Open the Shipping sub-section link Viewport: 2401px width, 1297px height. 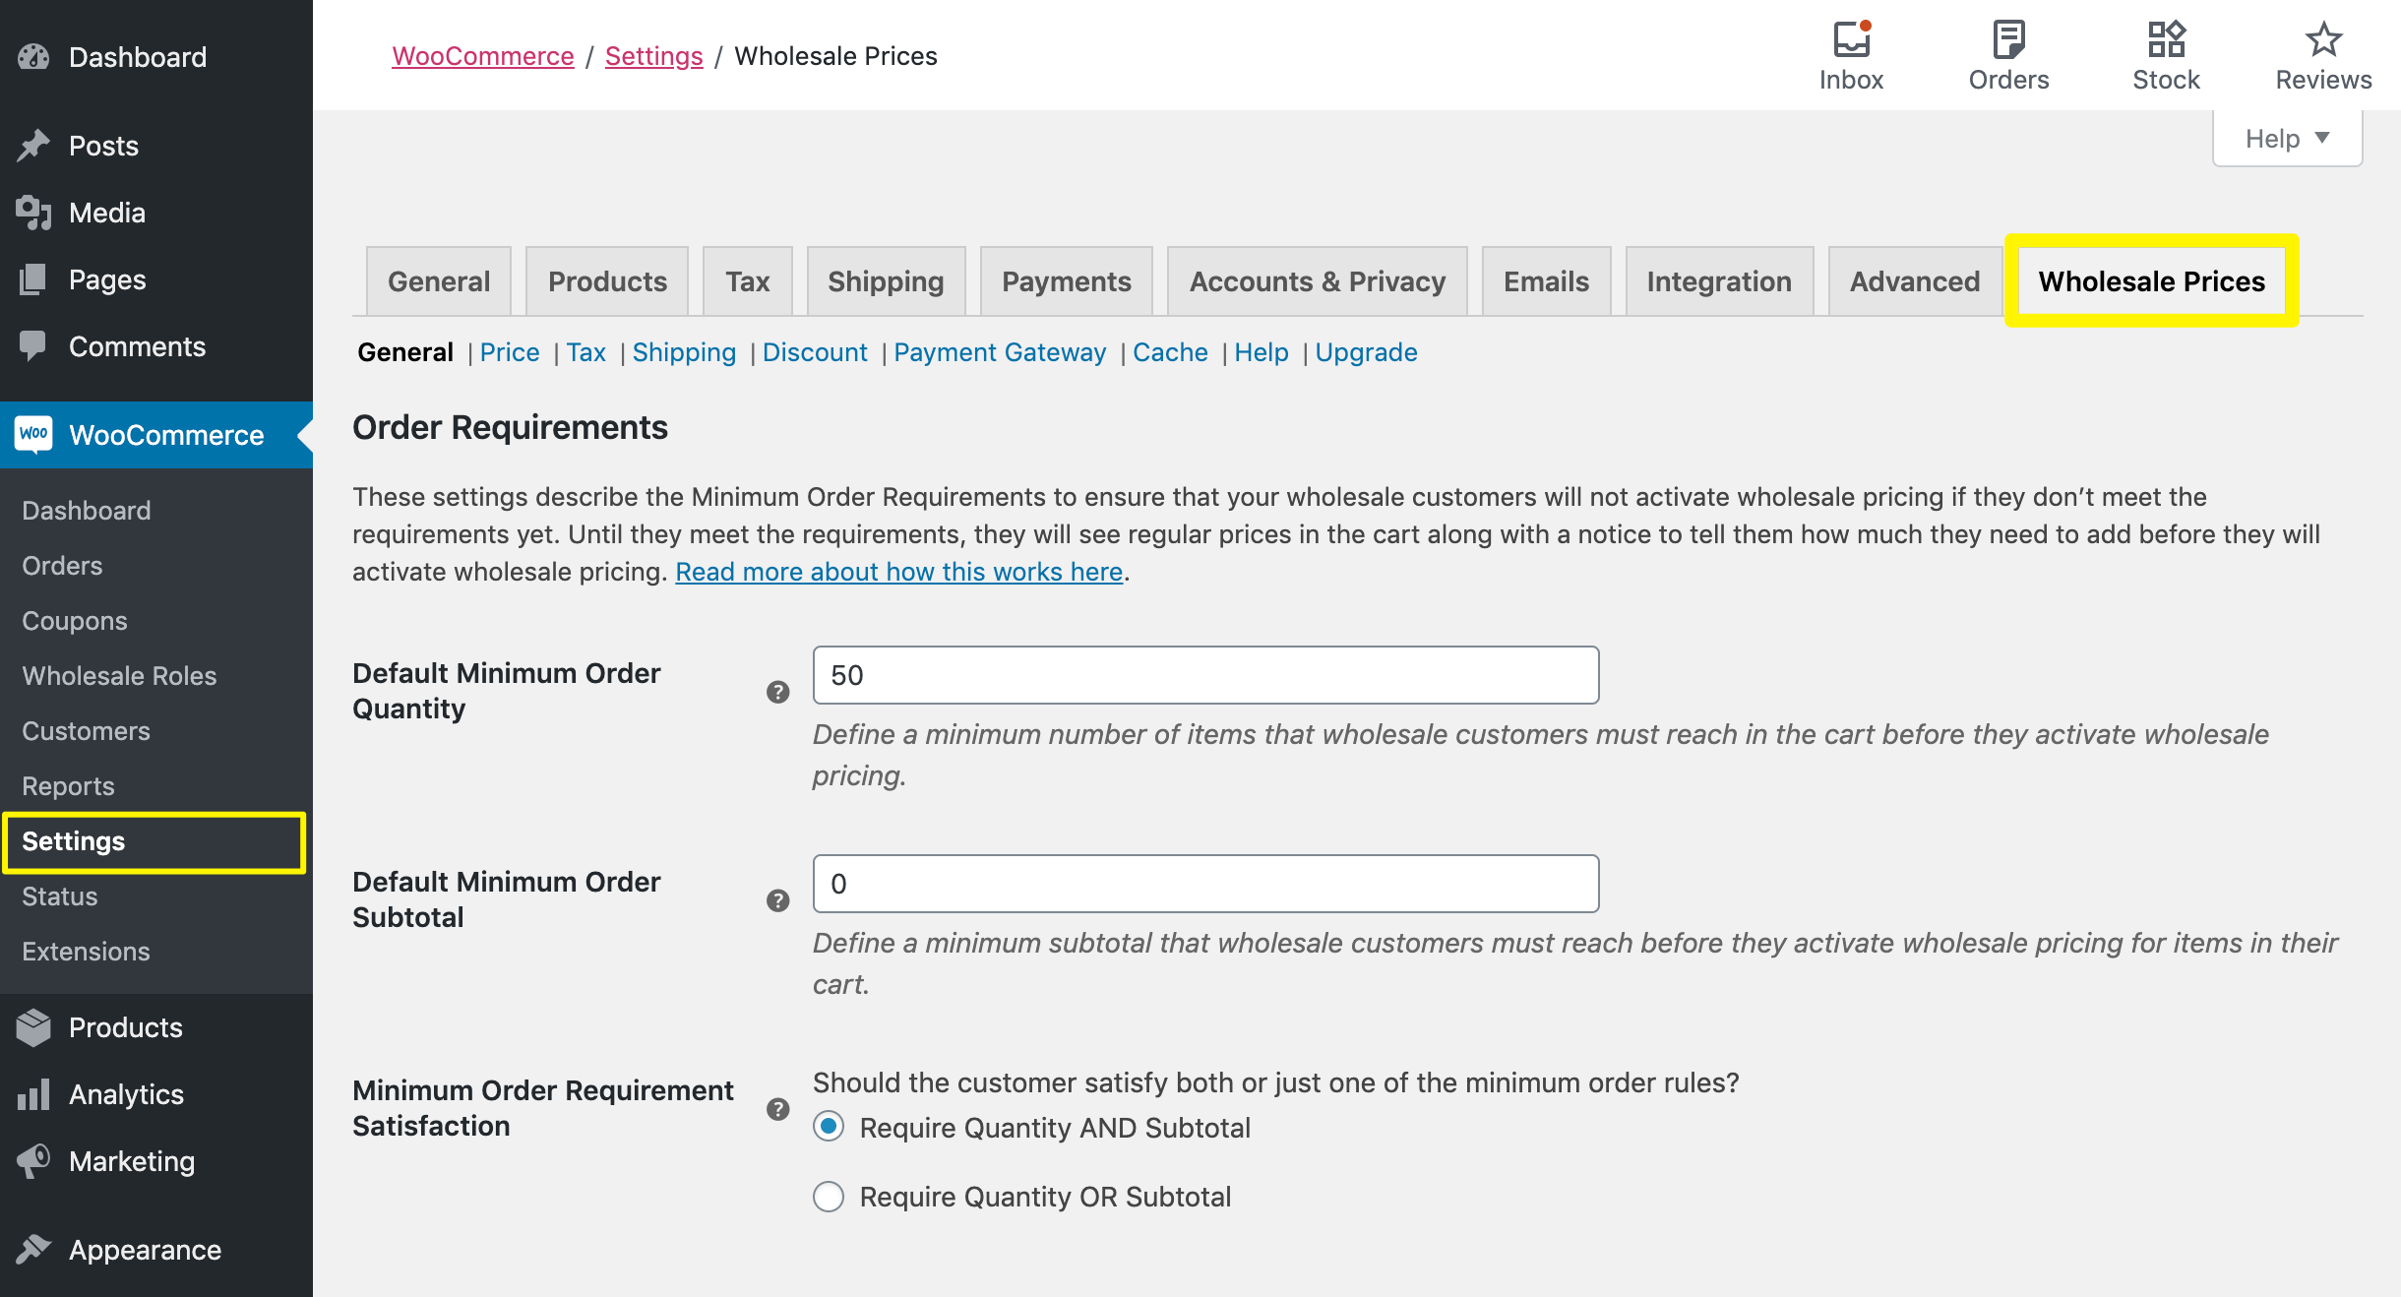click(x=684, y=352)
